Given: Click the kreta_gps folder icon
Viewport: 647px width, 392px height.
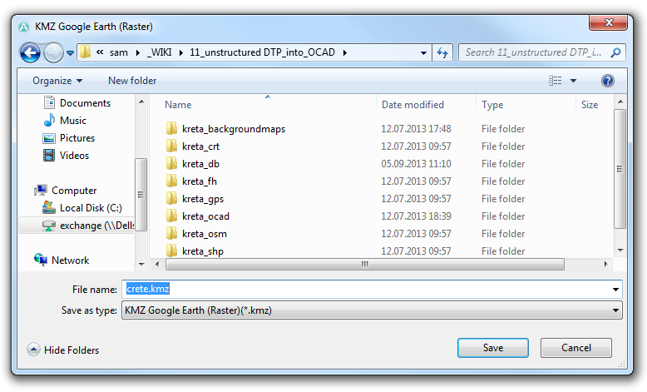Looking at the screenshot, I should pyautogui.click(x=171, y=199).
